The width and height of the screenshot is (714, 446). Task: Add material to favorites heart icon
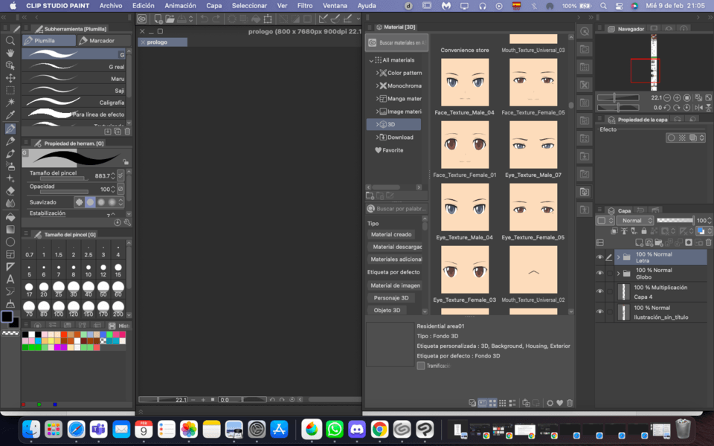click(x=559, y=403)
